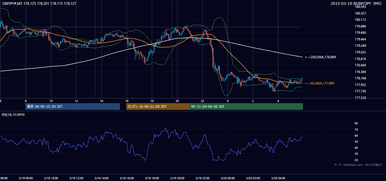Screen dimensions: 386x181
Task: Click the 178.600 price axis label
Action: pyautogui.click(x=361, y=65)
